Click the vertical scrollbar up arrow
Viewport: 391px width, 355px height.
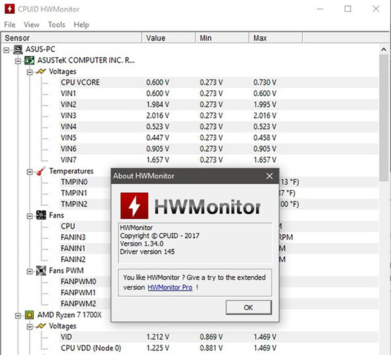click(x=384, y=49)
